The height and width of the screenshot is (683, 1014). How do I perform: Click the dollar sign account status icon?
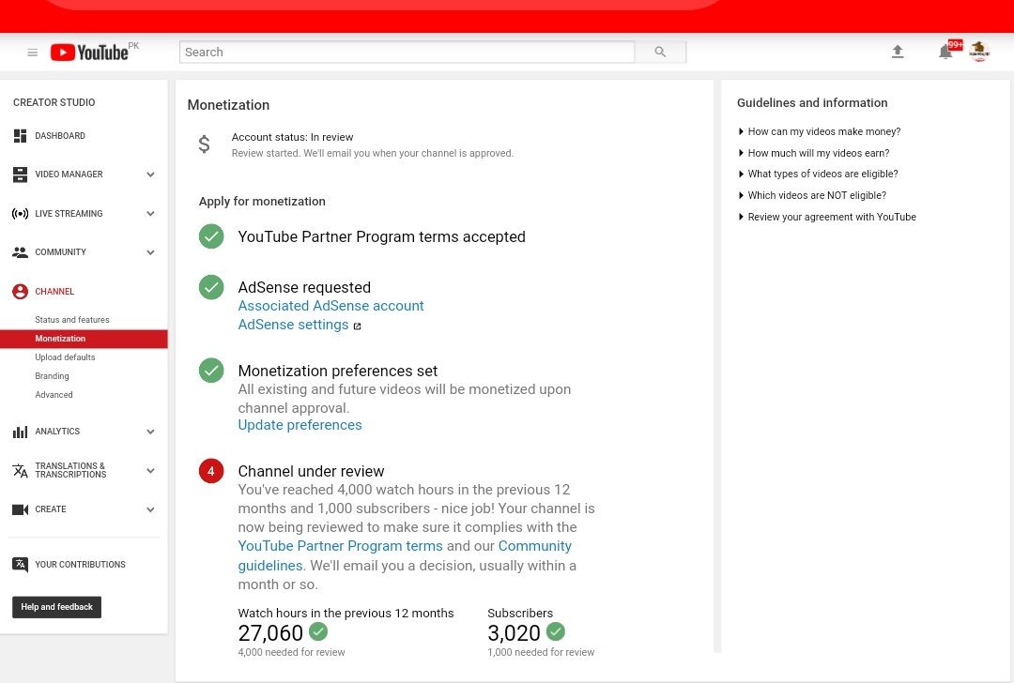[204, 144]
